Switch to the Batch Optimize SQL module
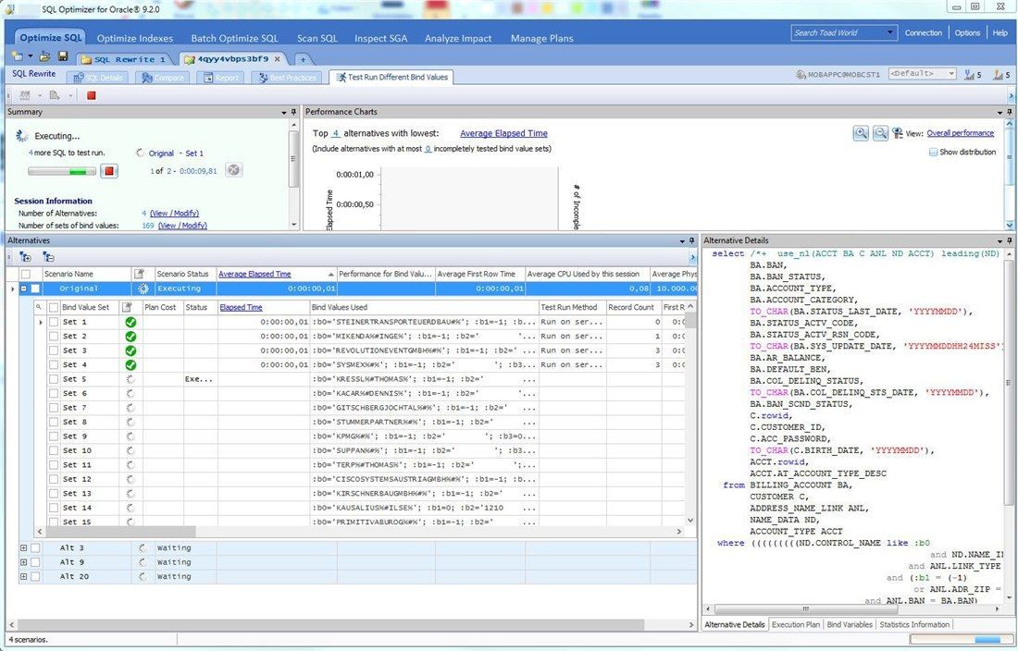The height and width of the screenshot is (651, 1018). (x=234, y=38)
